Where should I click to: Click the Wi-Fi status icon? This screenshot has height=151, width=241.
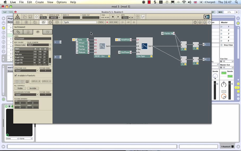tap(184, 2)
